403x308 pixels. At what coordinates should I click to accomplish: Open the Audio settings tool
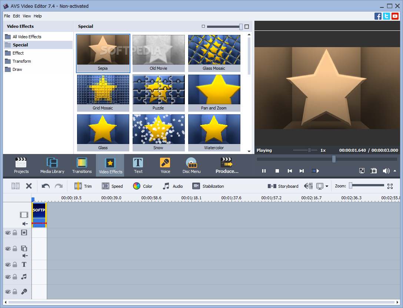pyautogui.click(x=173, y=186)
